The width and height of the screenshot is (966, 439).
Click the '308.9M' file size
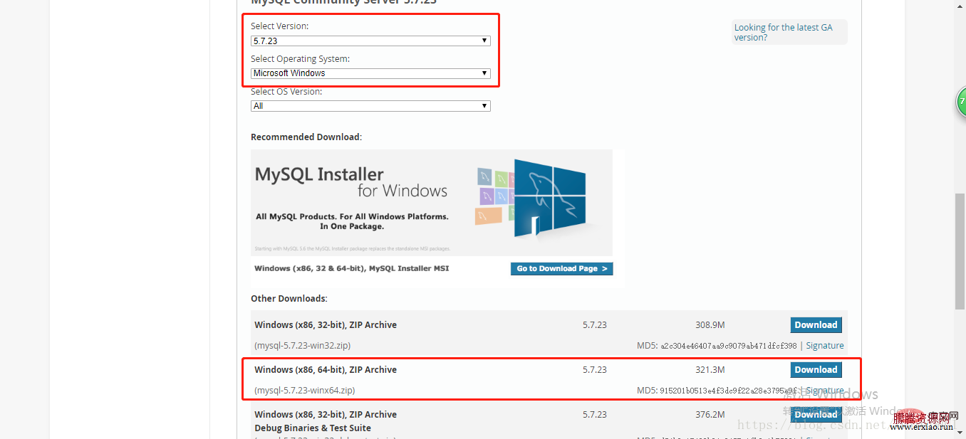coord(710,325)
